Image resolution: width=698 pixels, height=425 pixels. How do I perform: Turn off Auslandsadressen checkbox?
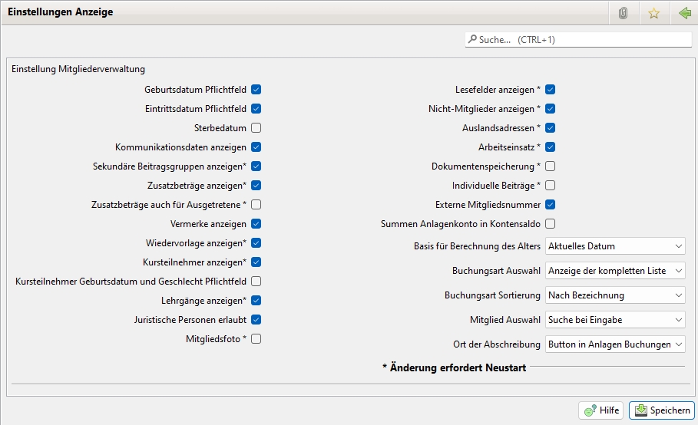tap(550, 128)
